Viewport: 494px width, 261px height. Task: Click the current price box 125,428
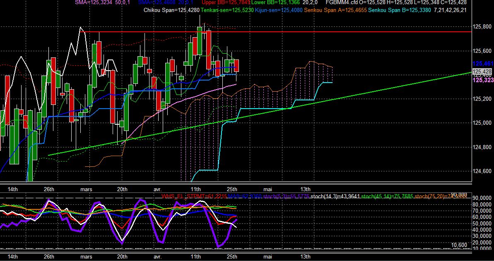coord(483,71)
